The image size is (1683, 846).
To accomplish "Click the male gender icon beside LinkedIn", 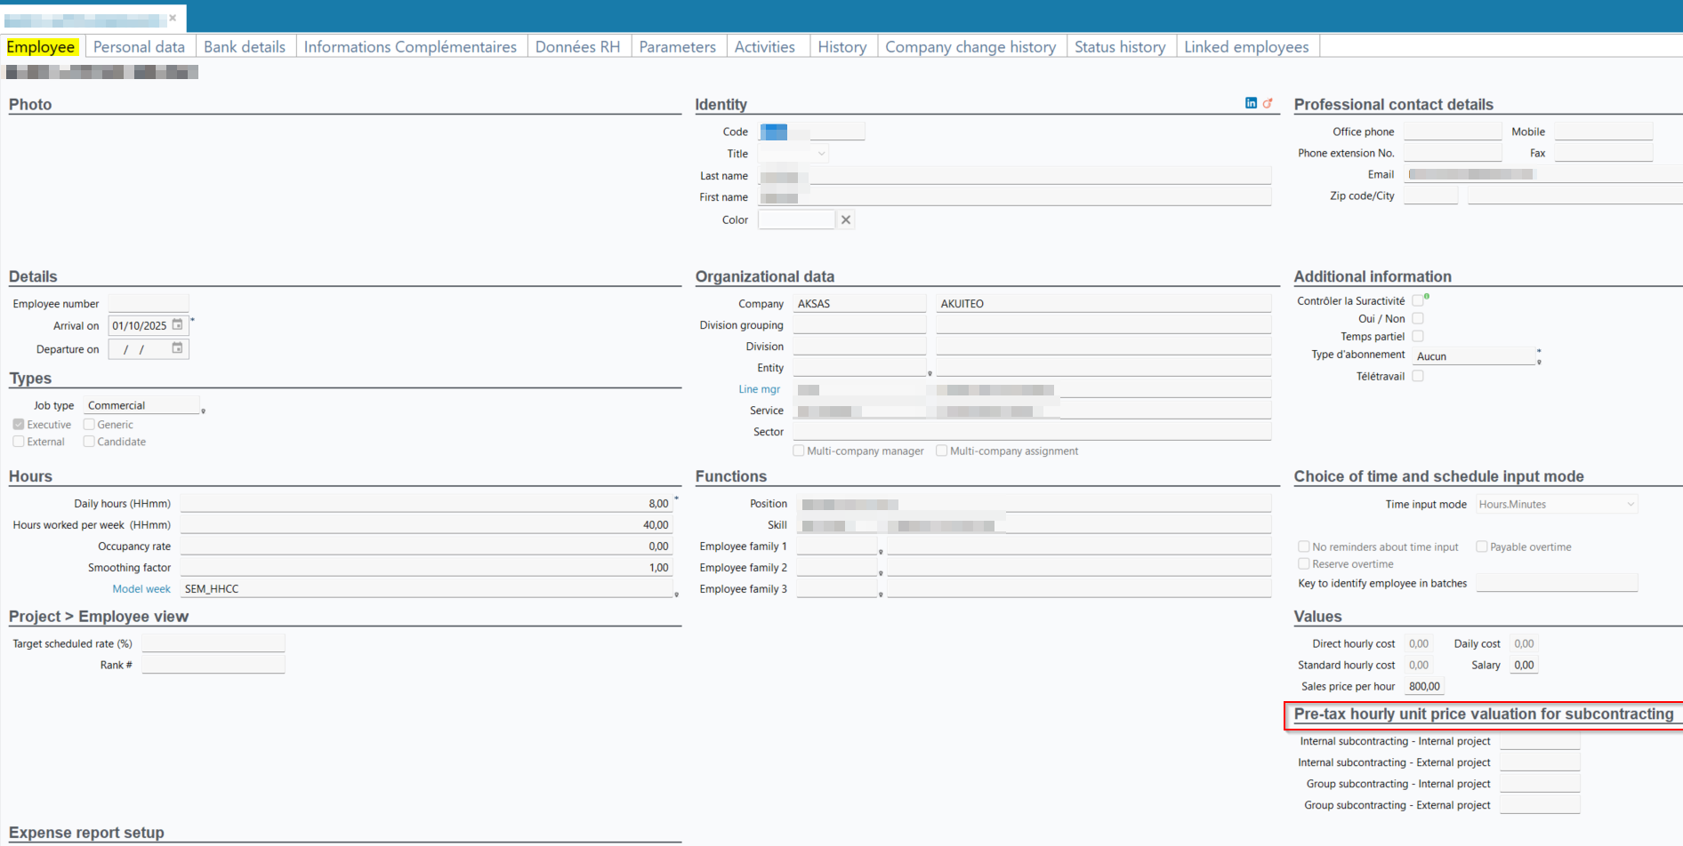I will pos(1268,103).
